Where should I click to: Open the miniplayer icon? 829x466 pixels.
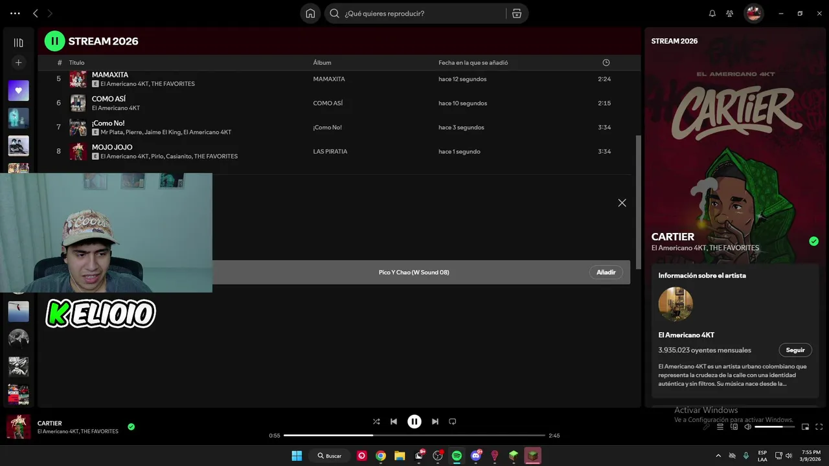(x=806, y=427)
